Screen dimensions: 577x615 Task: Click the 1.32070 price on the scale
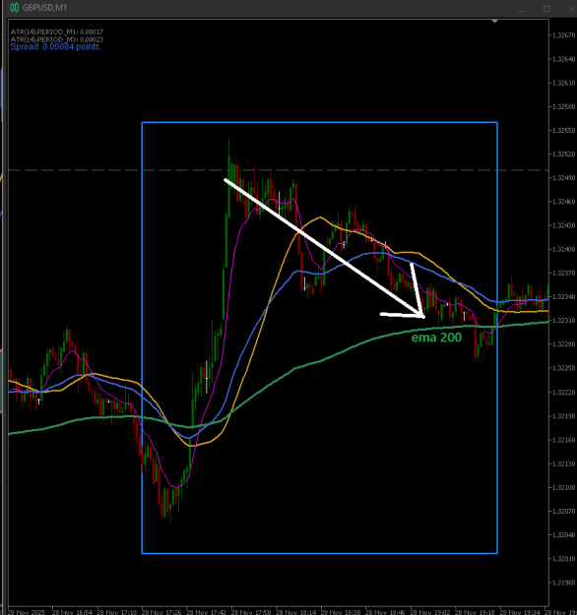pos(563,512)
